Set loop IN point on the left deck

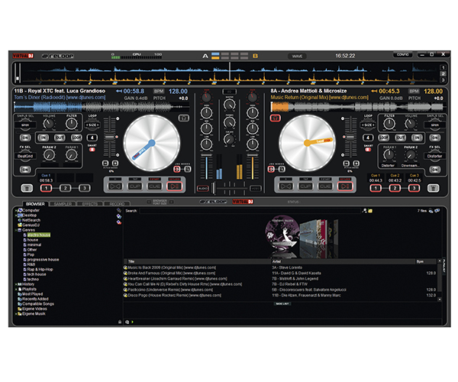point(44,138)
